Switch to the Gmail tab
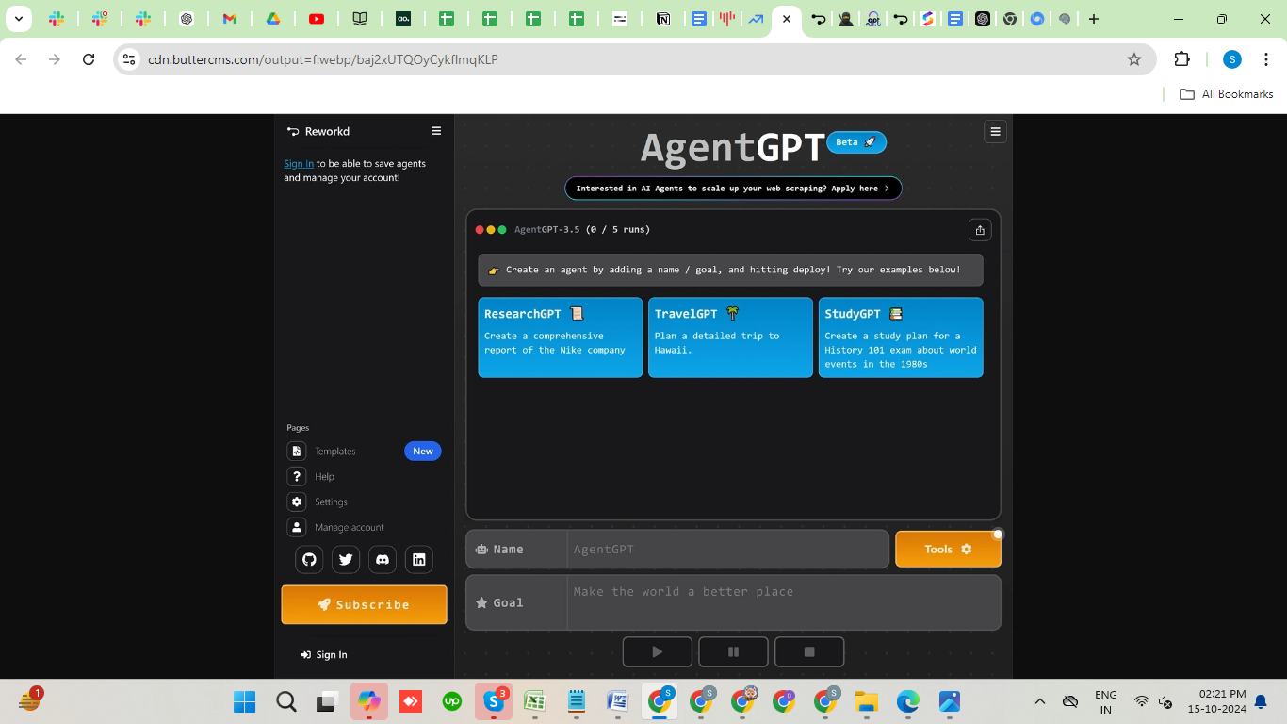 tap(229, 19)
